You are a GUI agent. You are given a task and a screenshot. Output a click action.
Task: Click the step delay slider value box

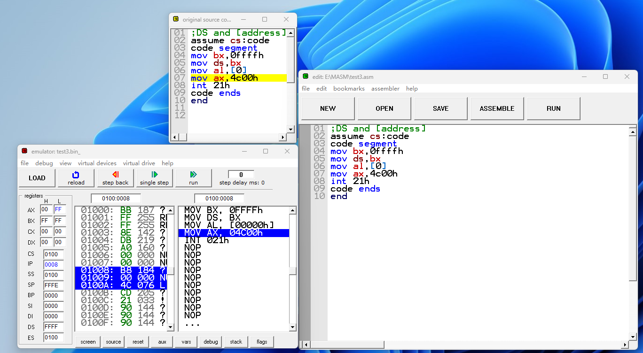pos(241,175)
